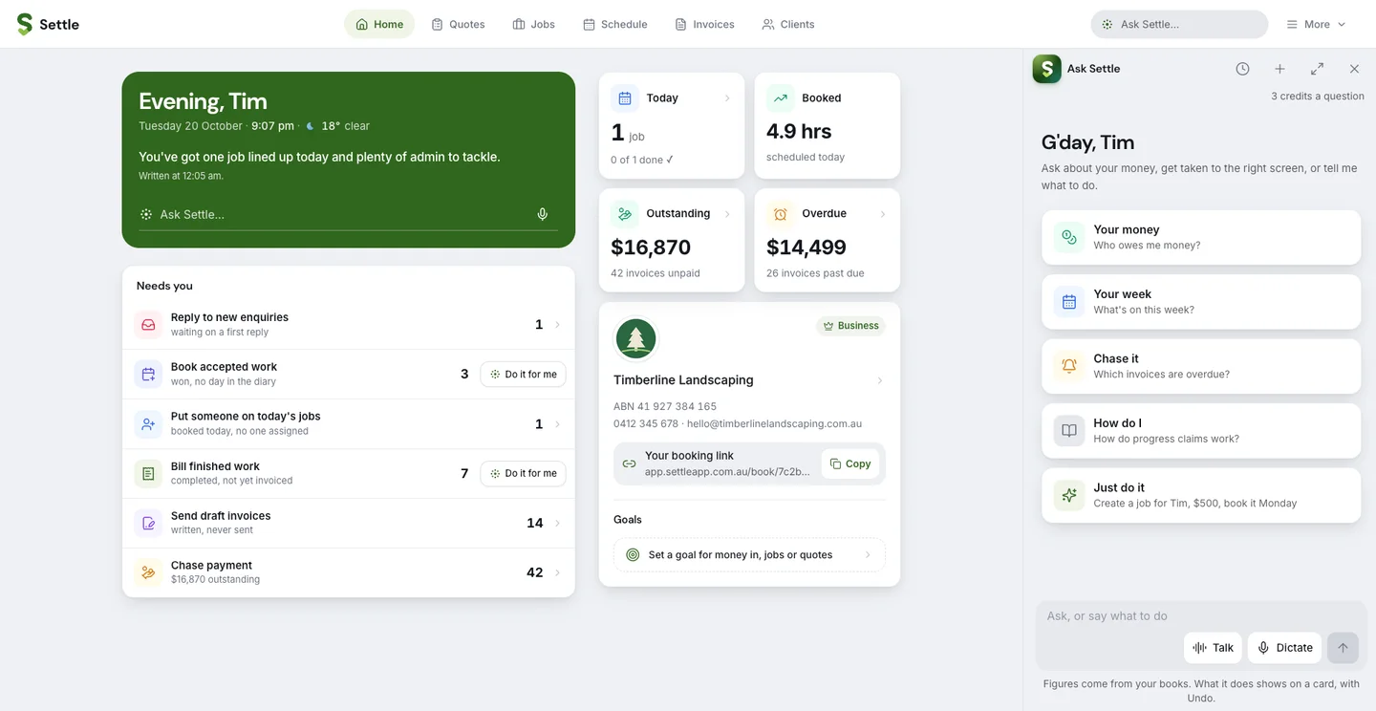This screenshot has width=1376, height=711.
Task: Open the Schedule tab
Action: coord(615,24)
